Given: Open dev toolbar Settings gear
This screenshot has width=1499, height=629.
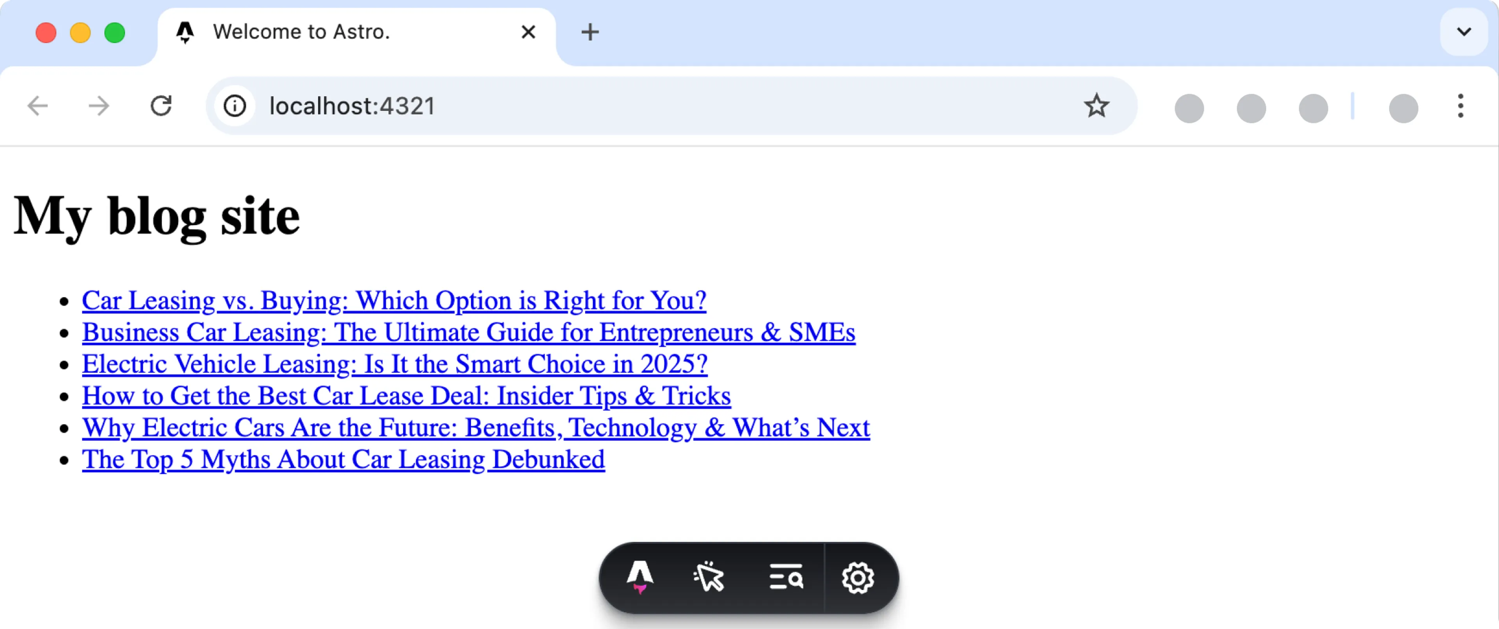Looking at the screenshot, I should [x=857, y=577].
